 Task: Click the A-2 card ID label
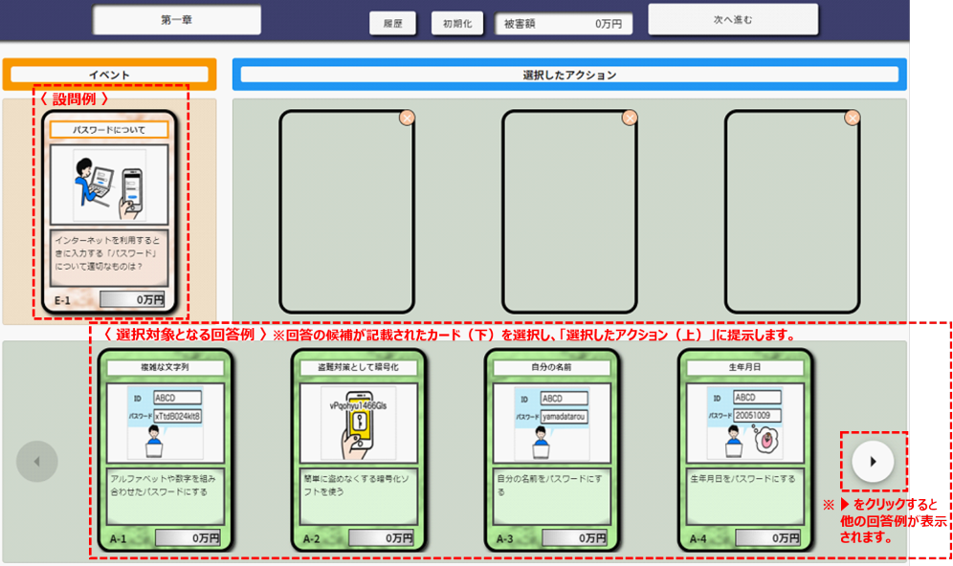311,538
